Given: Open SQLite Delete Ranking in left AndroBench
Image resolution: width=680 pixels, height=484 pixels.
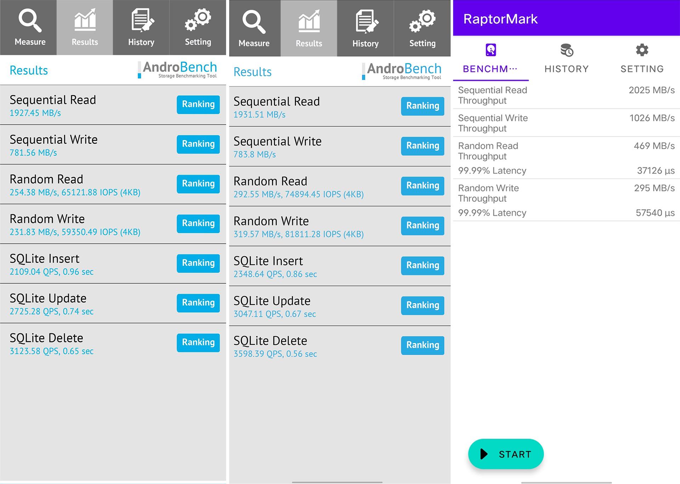Looking at the screenshot, I should (x=198, y=342).
